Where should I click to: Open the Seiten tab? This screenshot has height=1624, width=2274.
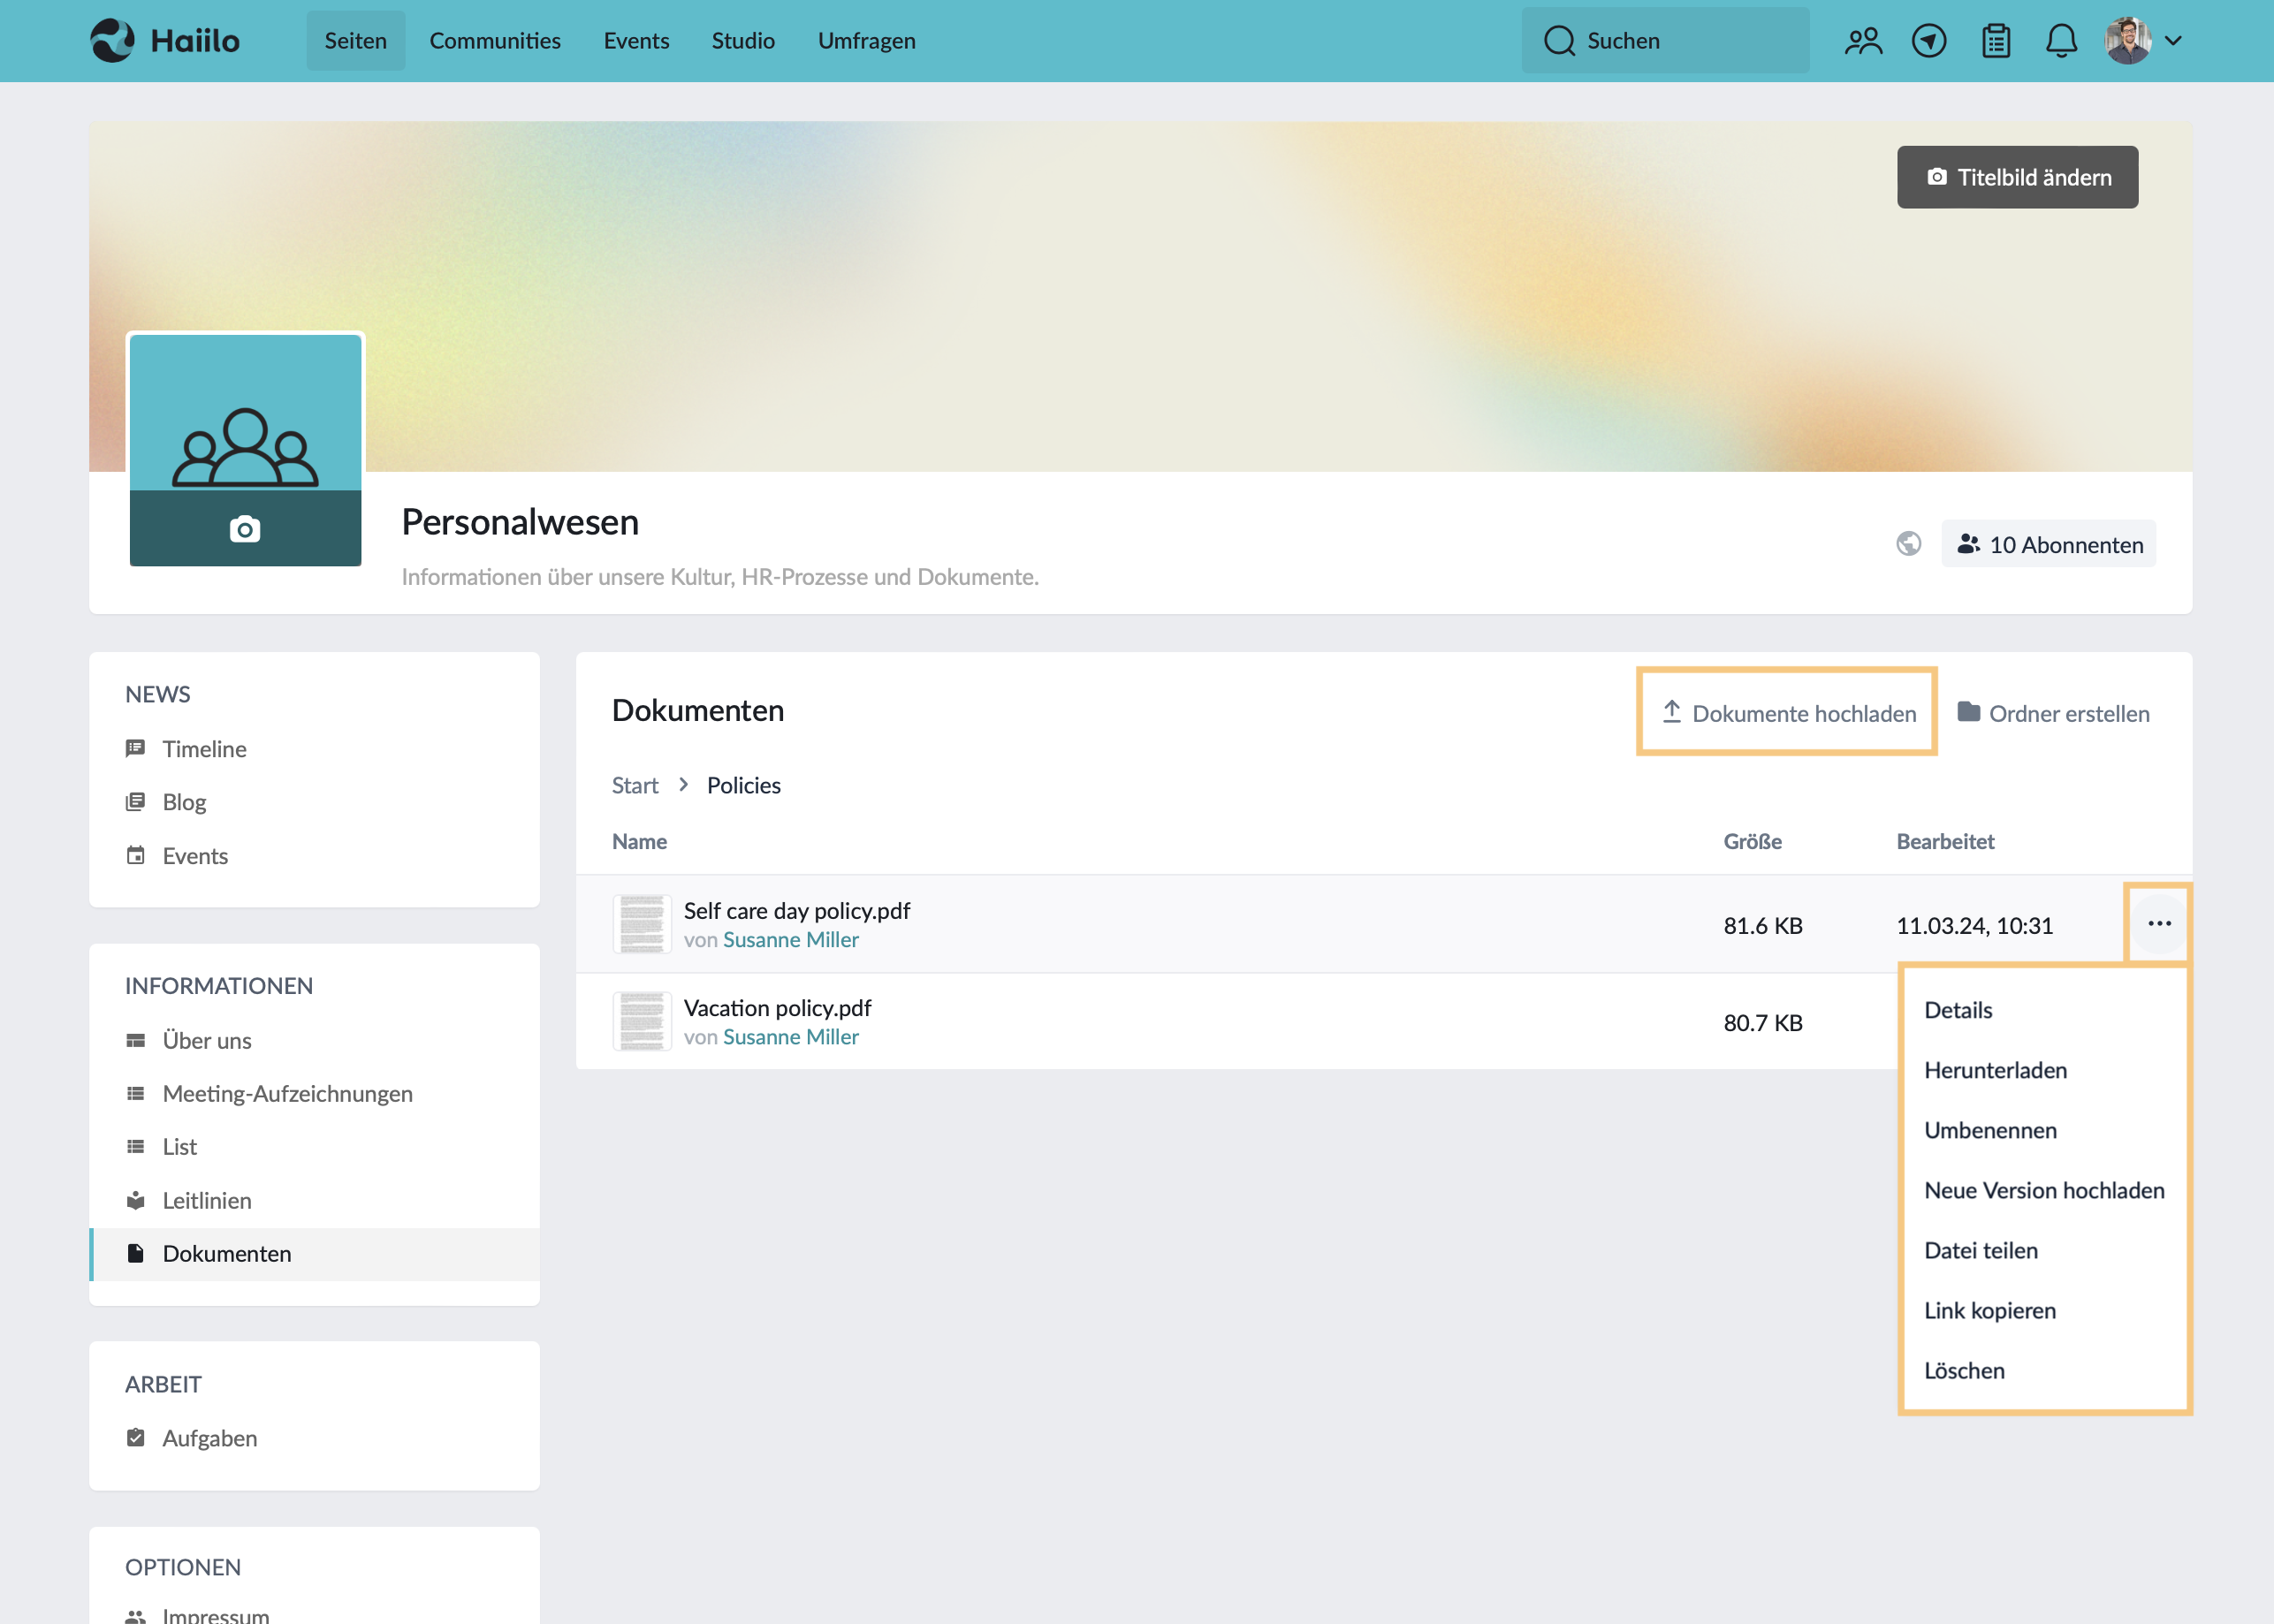[355, 41]
